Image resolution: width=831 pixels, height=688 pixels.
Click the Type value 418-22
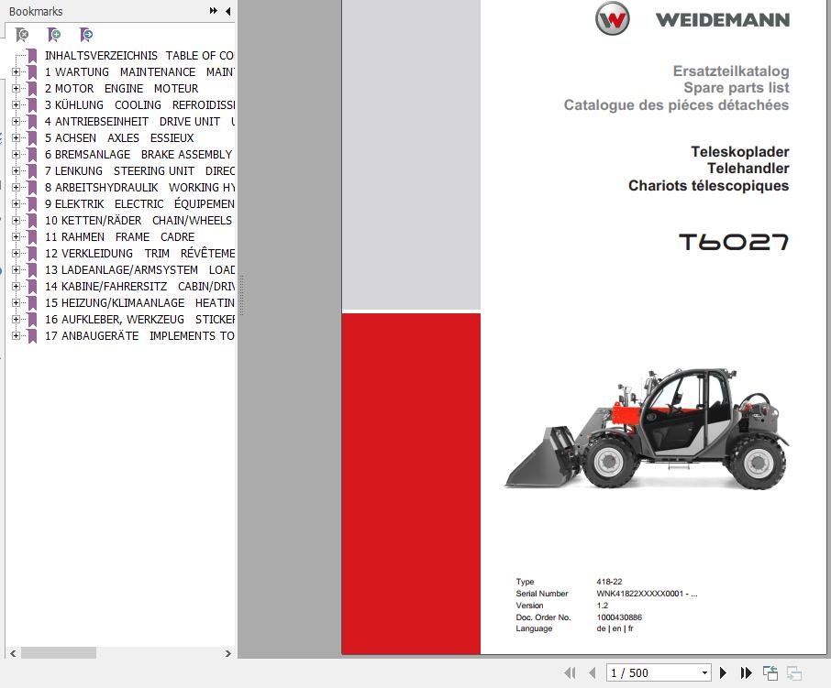(609, 581)
